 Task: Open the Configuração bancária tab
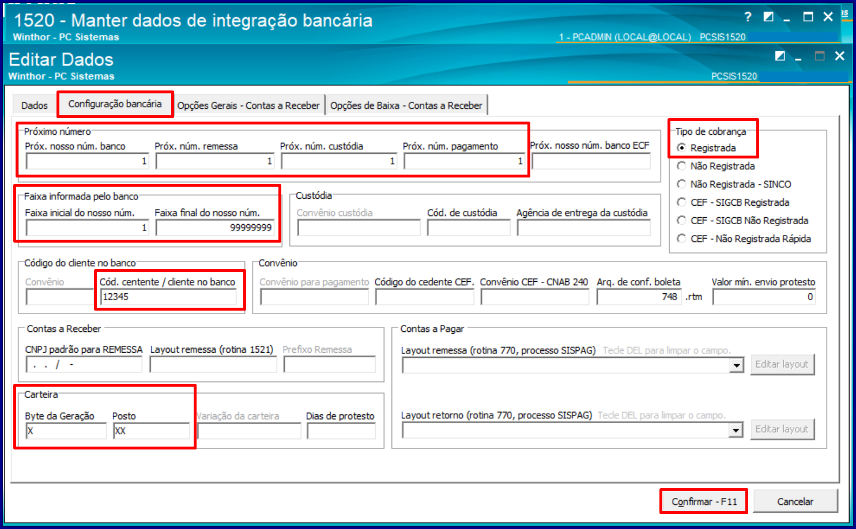click(115, 104)
